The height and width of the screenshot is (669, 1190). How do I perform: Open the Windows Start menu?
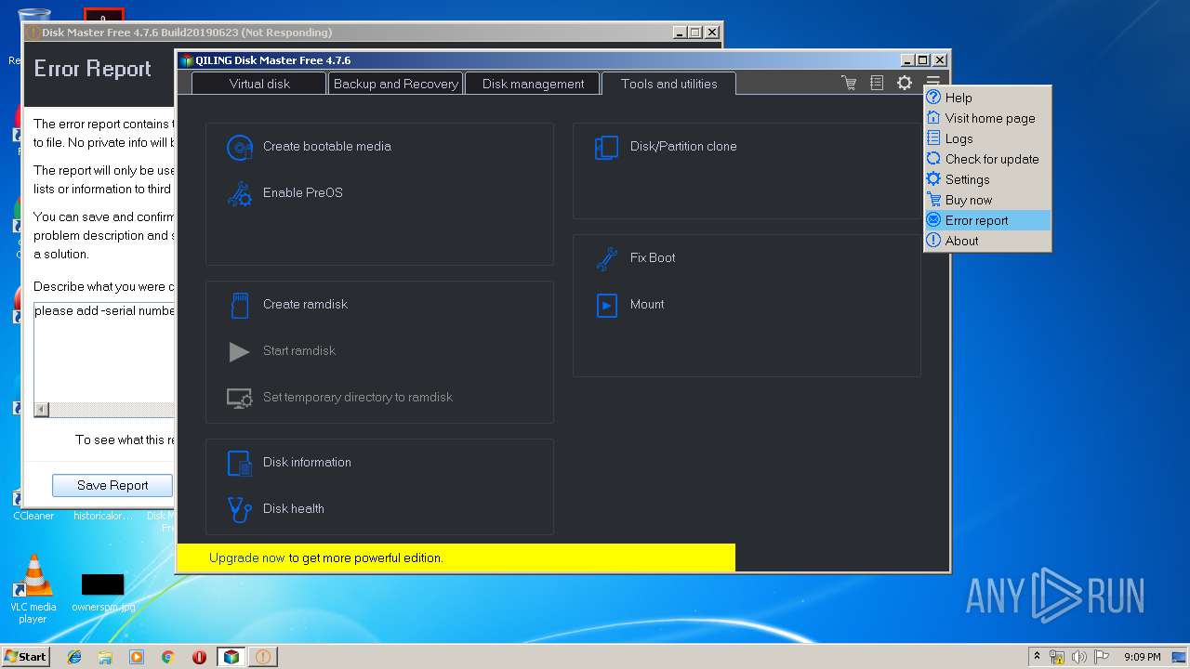pos(25,656)
